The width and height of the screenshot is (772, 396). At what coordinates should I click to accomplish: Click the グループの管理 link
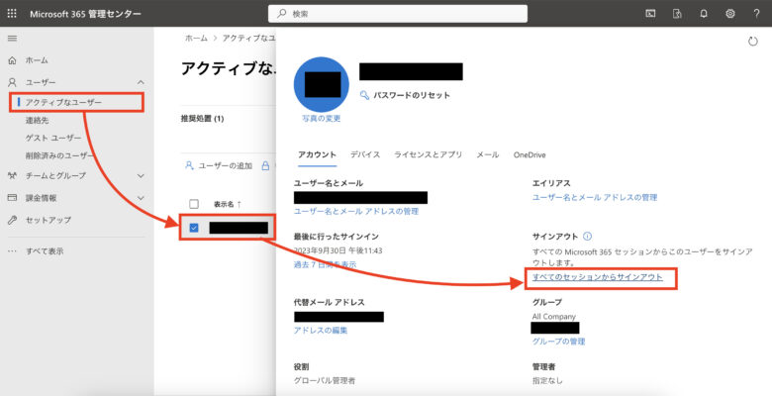pyautogui.click(x=558, y=341)
